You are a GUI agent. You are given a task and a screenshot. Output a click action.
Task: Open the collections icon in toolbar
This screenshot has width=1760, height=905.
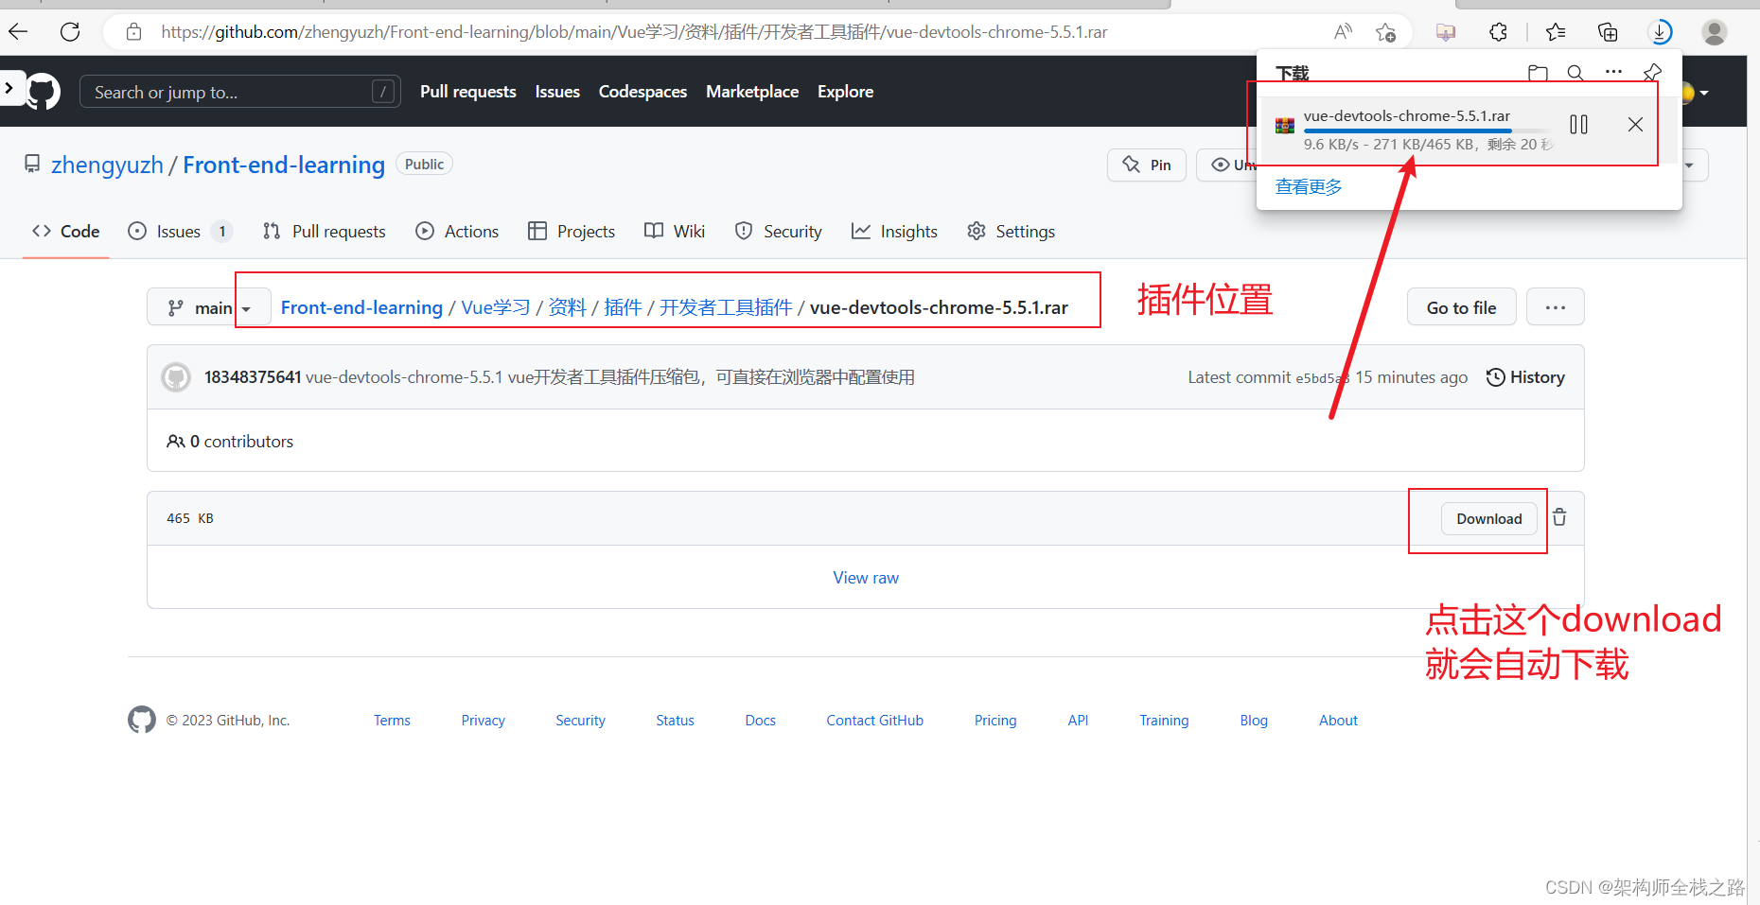pyautogui.click(x=1608, y=32)
